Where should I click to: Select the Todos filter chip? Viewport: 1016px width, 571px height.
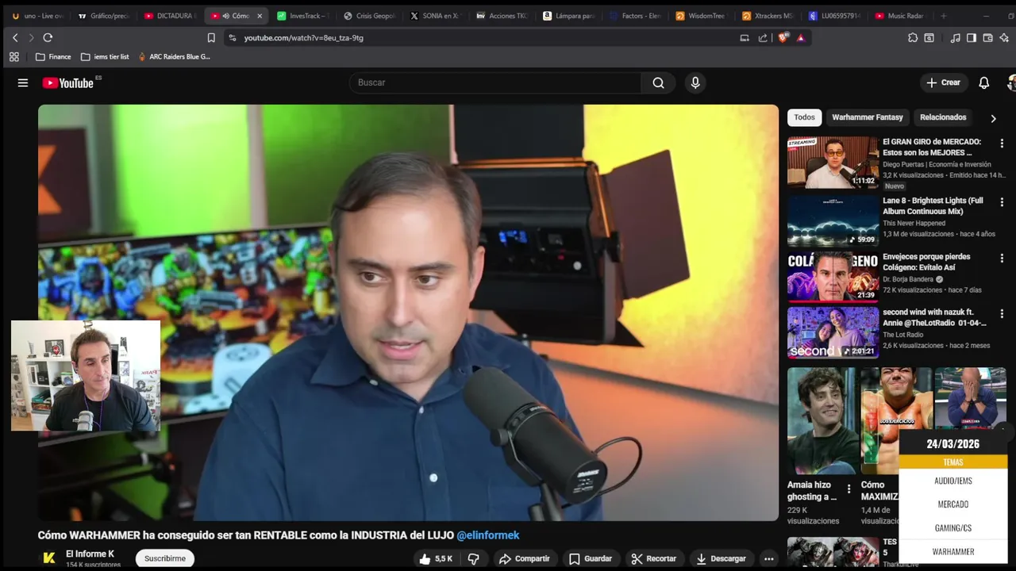(x=804, y=117)
